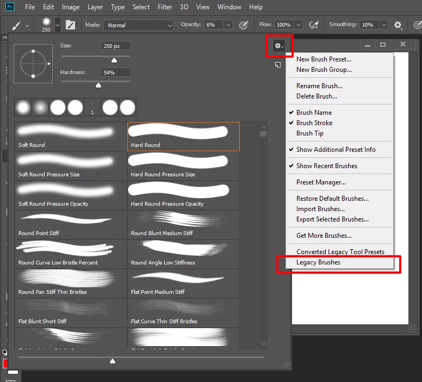The height and width of the screenshot is (382, 422).
Task: Select the Hard Round brush
Action: pos(184,137)
